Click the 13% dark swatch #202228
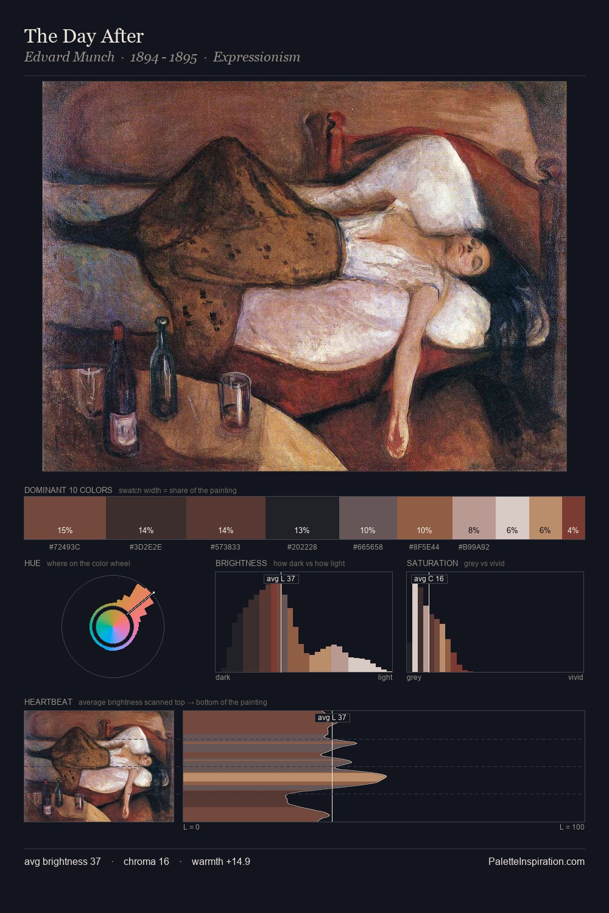 tap(302, 518)
